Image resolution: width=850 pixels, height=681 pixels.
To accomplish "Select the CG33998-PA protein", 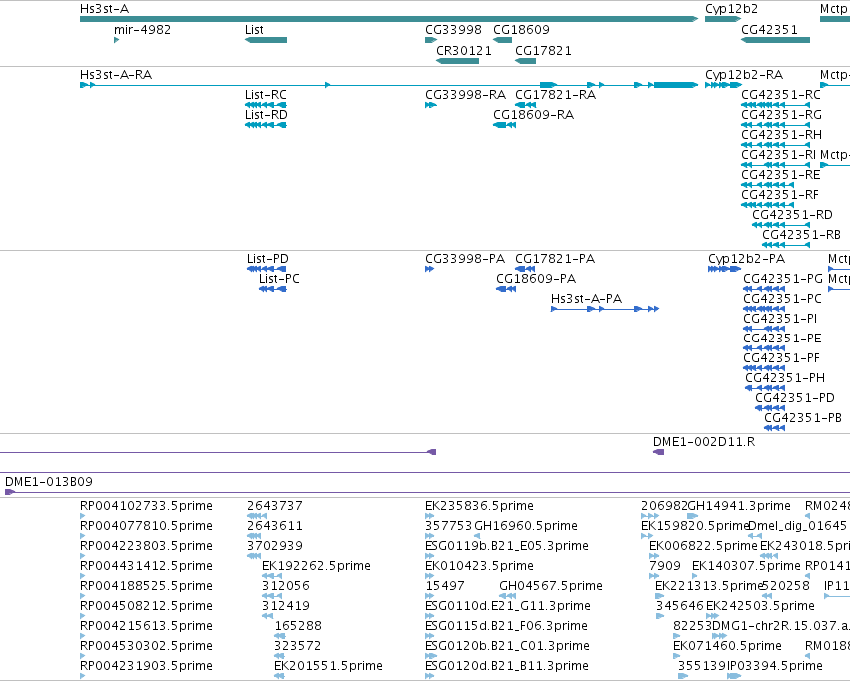I will click(429, 269).
